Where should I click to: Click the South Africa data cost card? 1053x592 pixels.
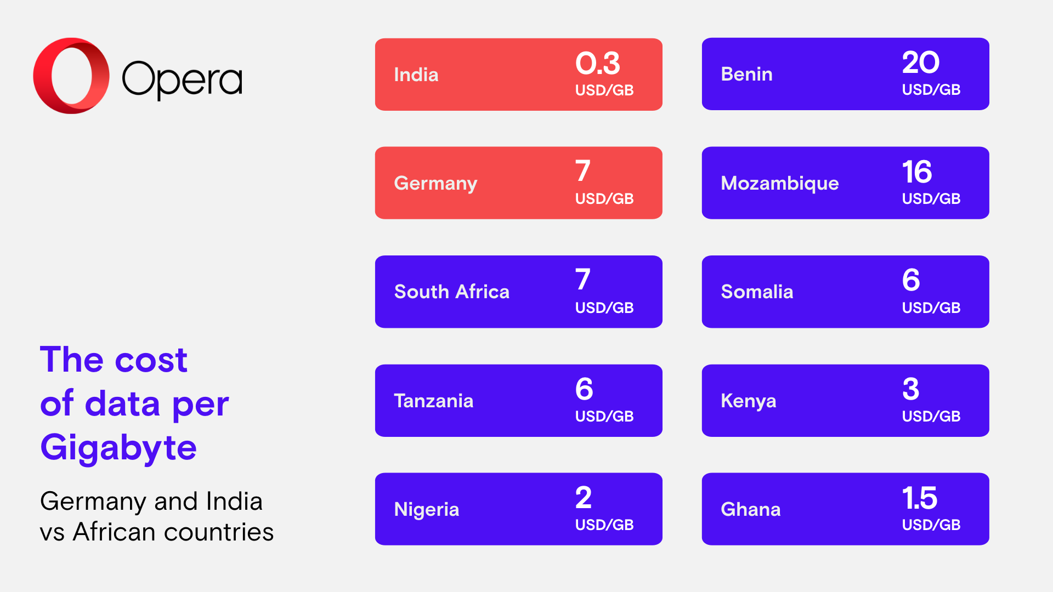tap(518, 292)
